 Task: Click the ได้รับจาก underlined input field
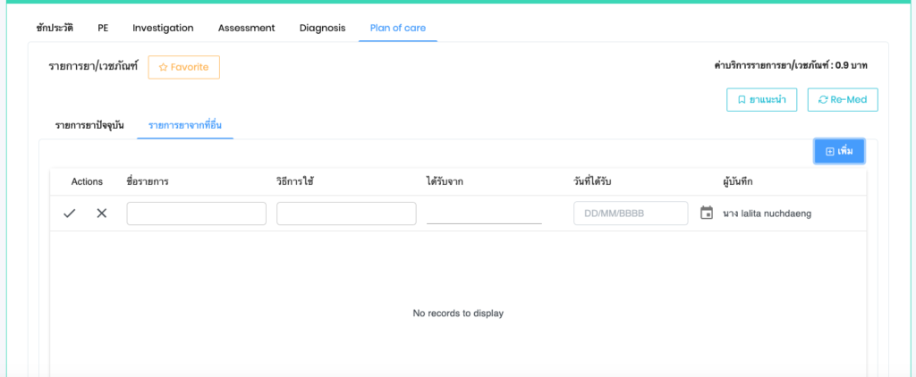[x=484, y=214]
